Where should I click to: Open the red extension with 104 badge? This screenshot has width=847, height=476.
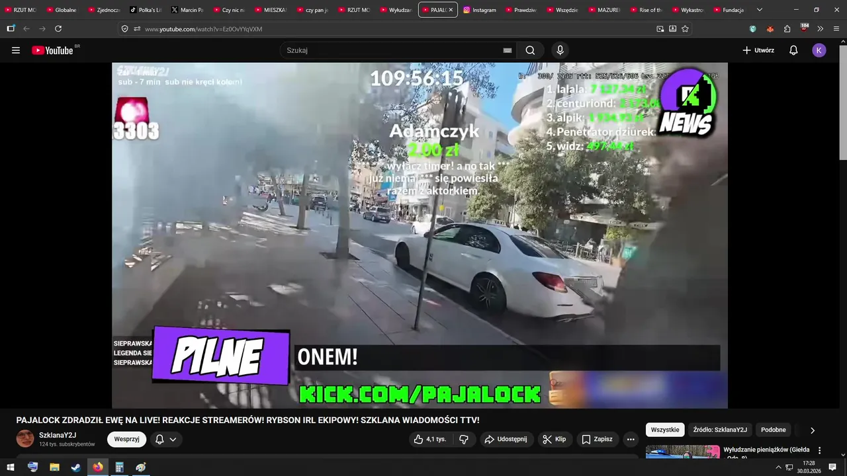point(804,28)
